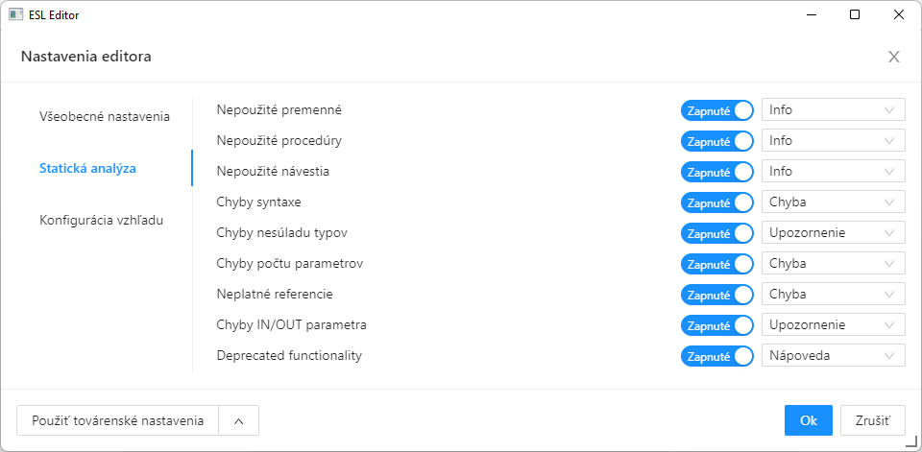Viewport: 922px width, 452px height.
Task: Toggle off Nepoužité premenné switch
Action: tap(717, 110)
